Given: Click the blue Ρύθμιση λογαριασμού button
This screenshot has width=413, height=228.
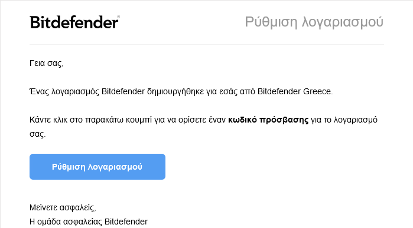Looking at the screenshot, I should pyautogui.click(x=97, y=167).
